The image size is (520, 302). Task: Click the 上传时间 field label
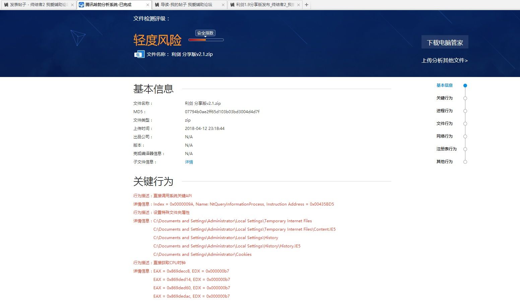point(143,129)
